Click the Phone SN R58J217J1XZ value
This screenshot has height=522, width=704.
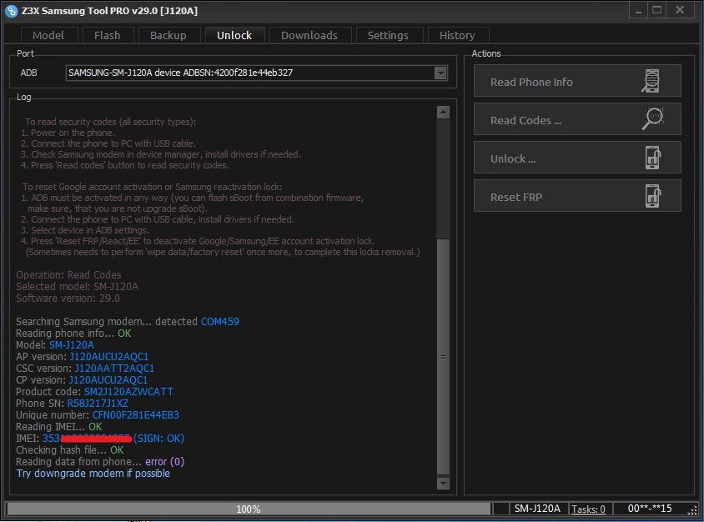click(x=98, y=403)
